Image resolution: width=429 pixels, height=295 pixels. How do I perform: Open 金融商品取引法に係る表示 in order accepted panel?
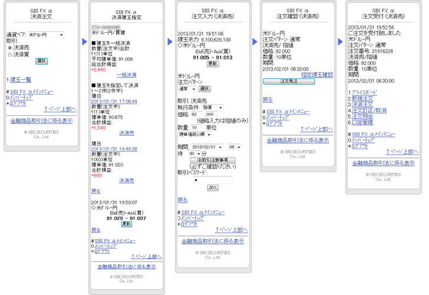[x=384, y=163]
